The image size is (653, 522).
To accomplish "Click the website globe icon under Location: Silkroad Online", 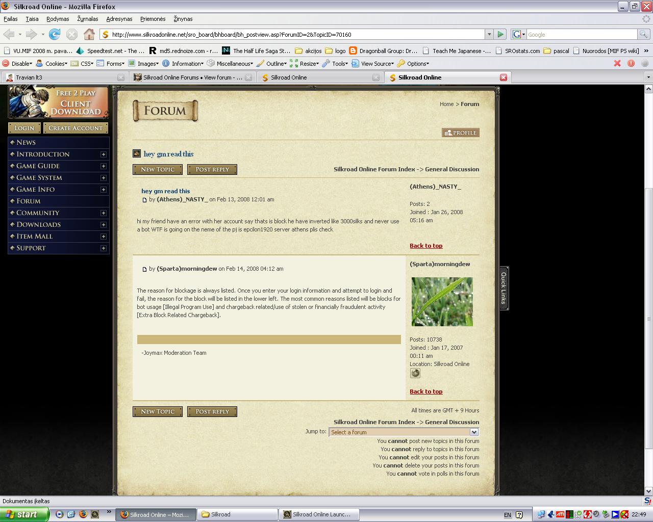I will [415, 373].
